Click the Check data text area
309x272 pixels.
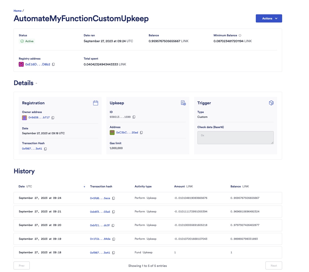235,138
